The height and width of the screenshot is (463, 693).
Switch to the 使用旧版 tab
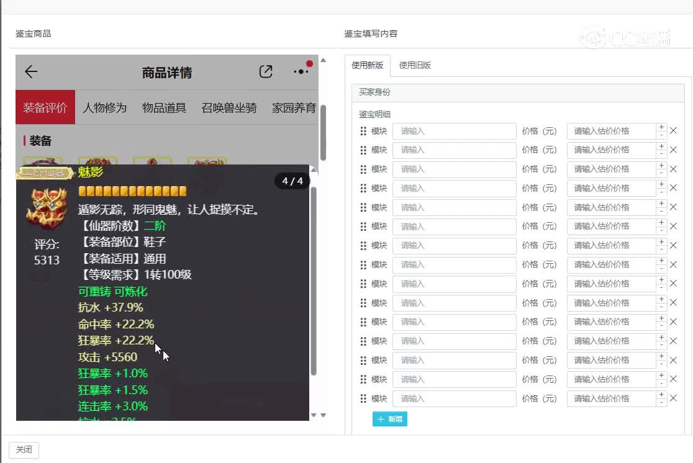click(x=415, y=65)
